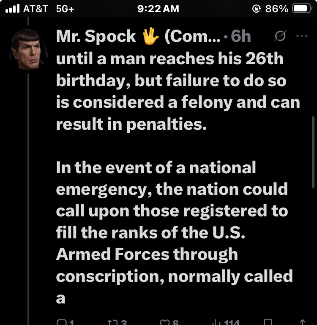This screenshot has width=317, height=325.
Task: Open the three-dot more options menu
Action: pyautogui.click(x=302, y=36)
